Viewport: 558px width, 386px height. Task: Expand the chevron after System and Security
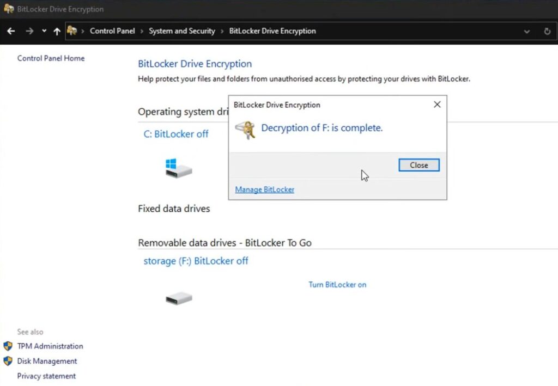click(x=222, y=31)
